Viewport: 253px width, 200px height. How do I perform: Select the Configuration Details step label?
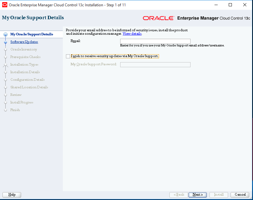[x=27, y=79]
